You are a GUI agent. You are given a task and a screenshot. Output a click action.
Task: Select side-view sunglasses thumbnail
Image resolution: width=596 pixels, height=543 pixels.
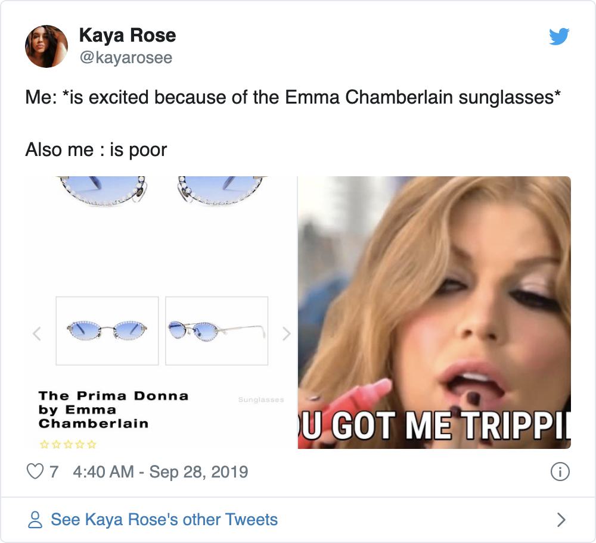coord(217,330)
